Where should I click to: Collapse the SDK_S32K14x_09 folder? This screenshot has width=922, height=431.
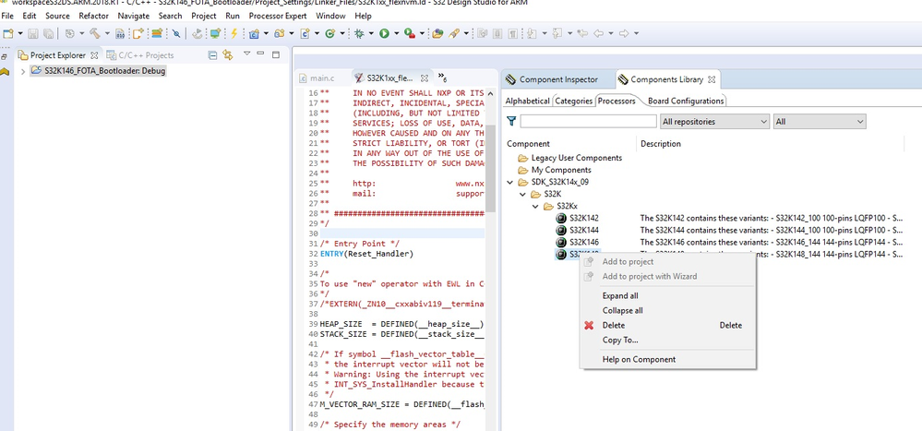click(x=510, y=182)
